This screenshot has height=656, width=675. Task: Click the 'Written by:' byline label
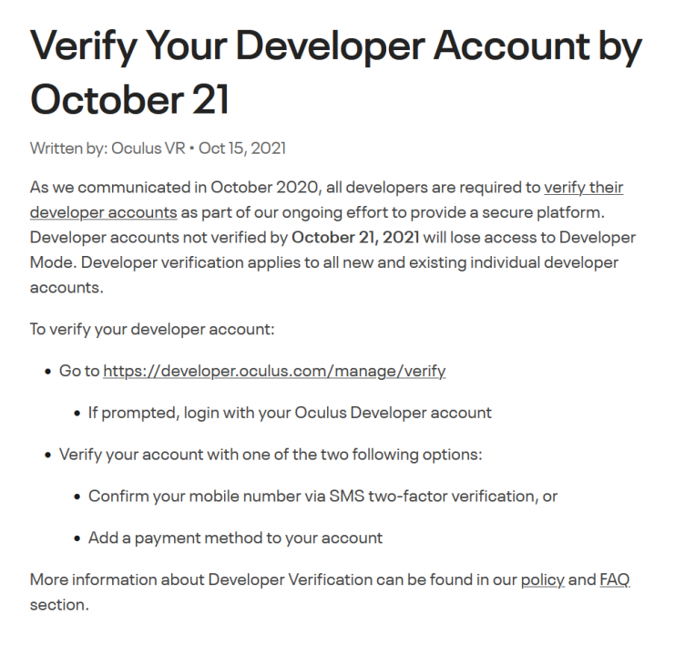pos(68,148)
